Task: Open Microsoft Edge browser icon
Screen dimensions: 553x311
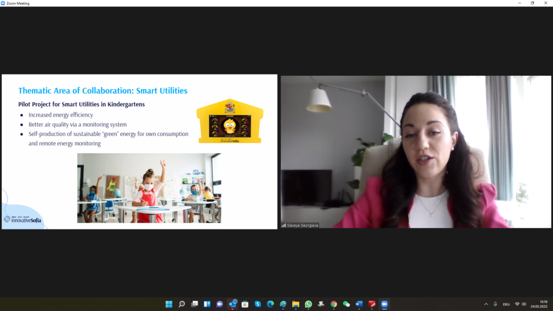Action: 271,304
